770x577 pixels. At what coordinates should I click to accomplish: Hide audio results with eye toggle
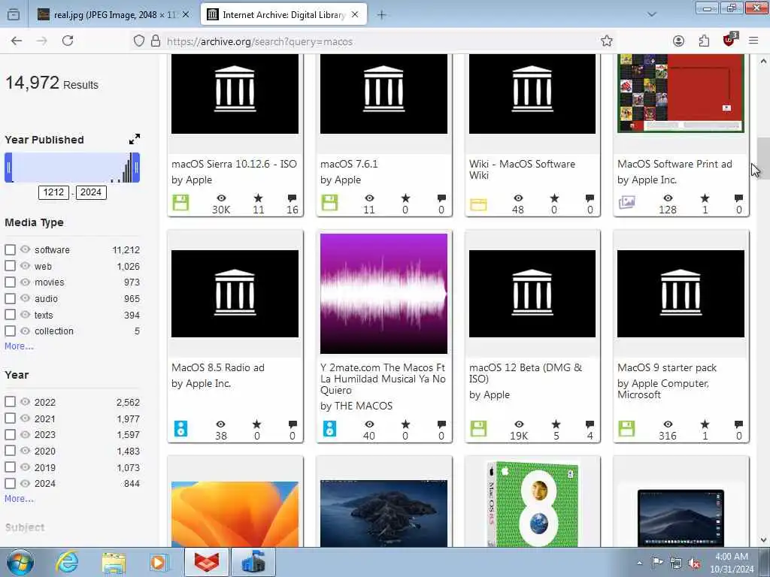coord(25,298)
